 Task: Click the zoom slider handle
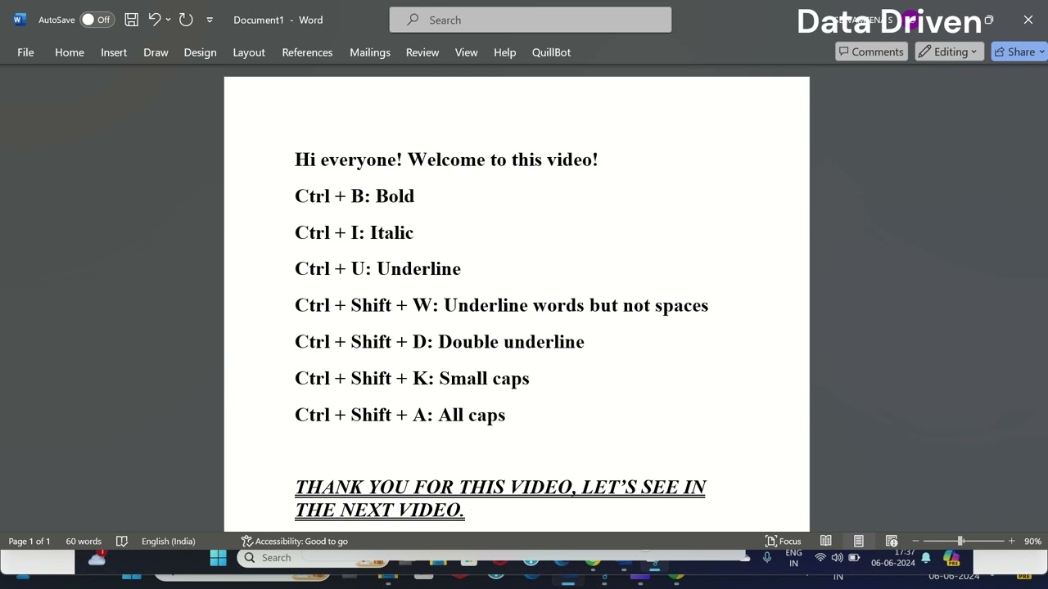tap(960, 541)
